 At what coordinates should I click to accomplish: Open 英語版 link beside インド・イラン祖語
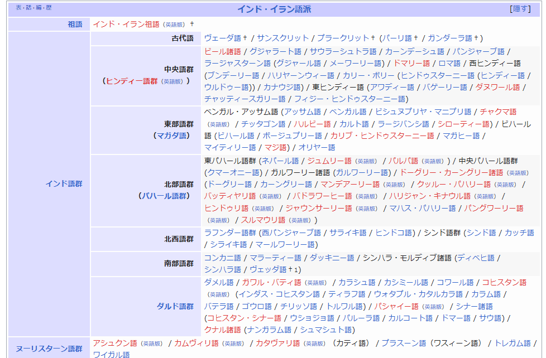174,25
